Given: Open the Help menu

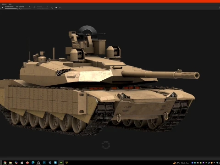Looking at the screenshot, I should tap(10, 4).
